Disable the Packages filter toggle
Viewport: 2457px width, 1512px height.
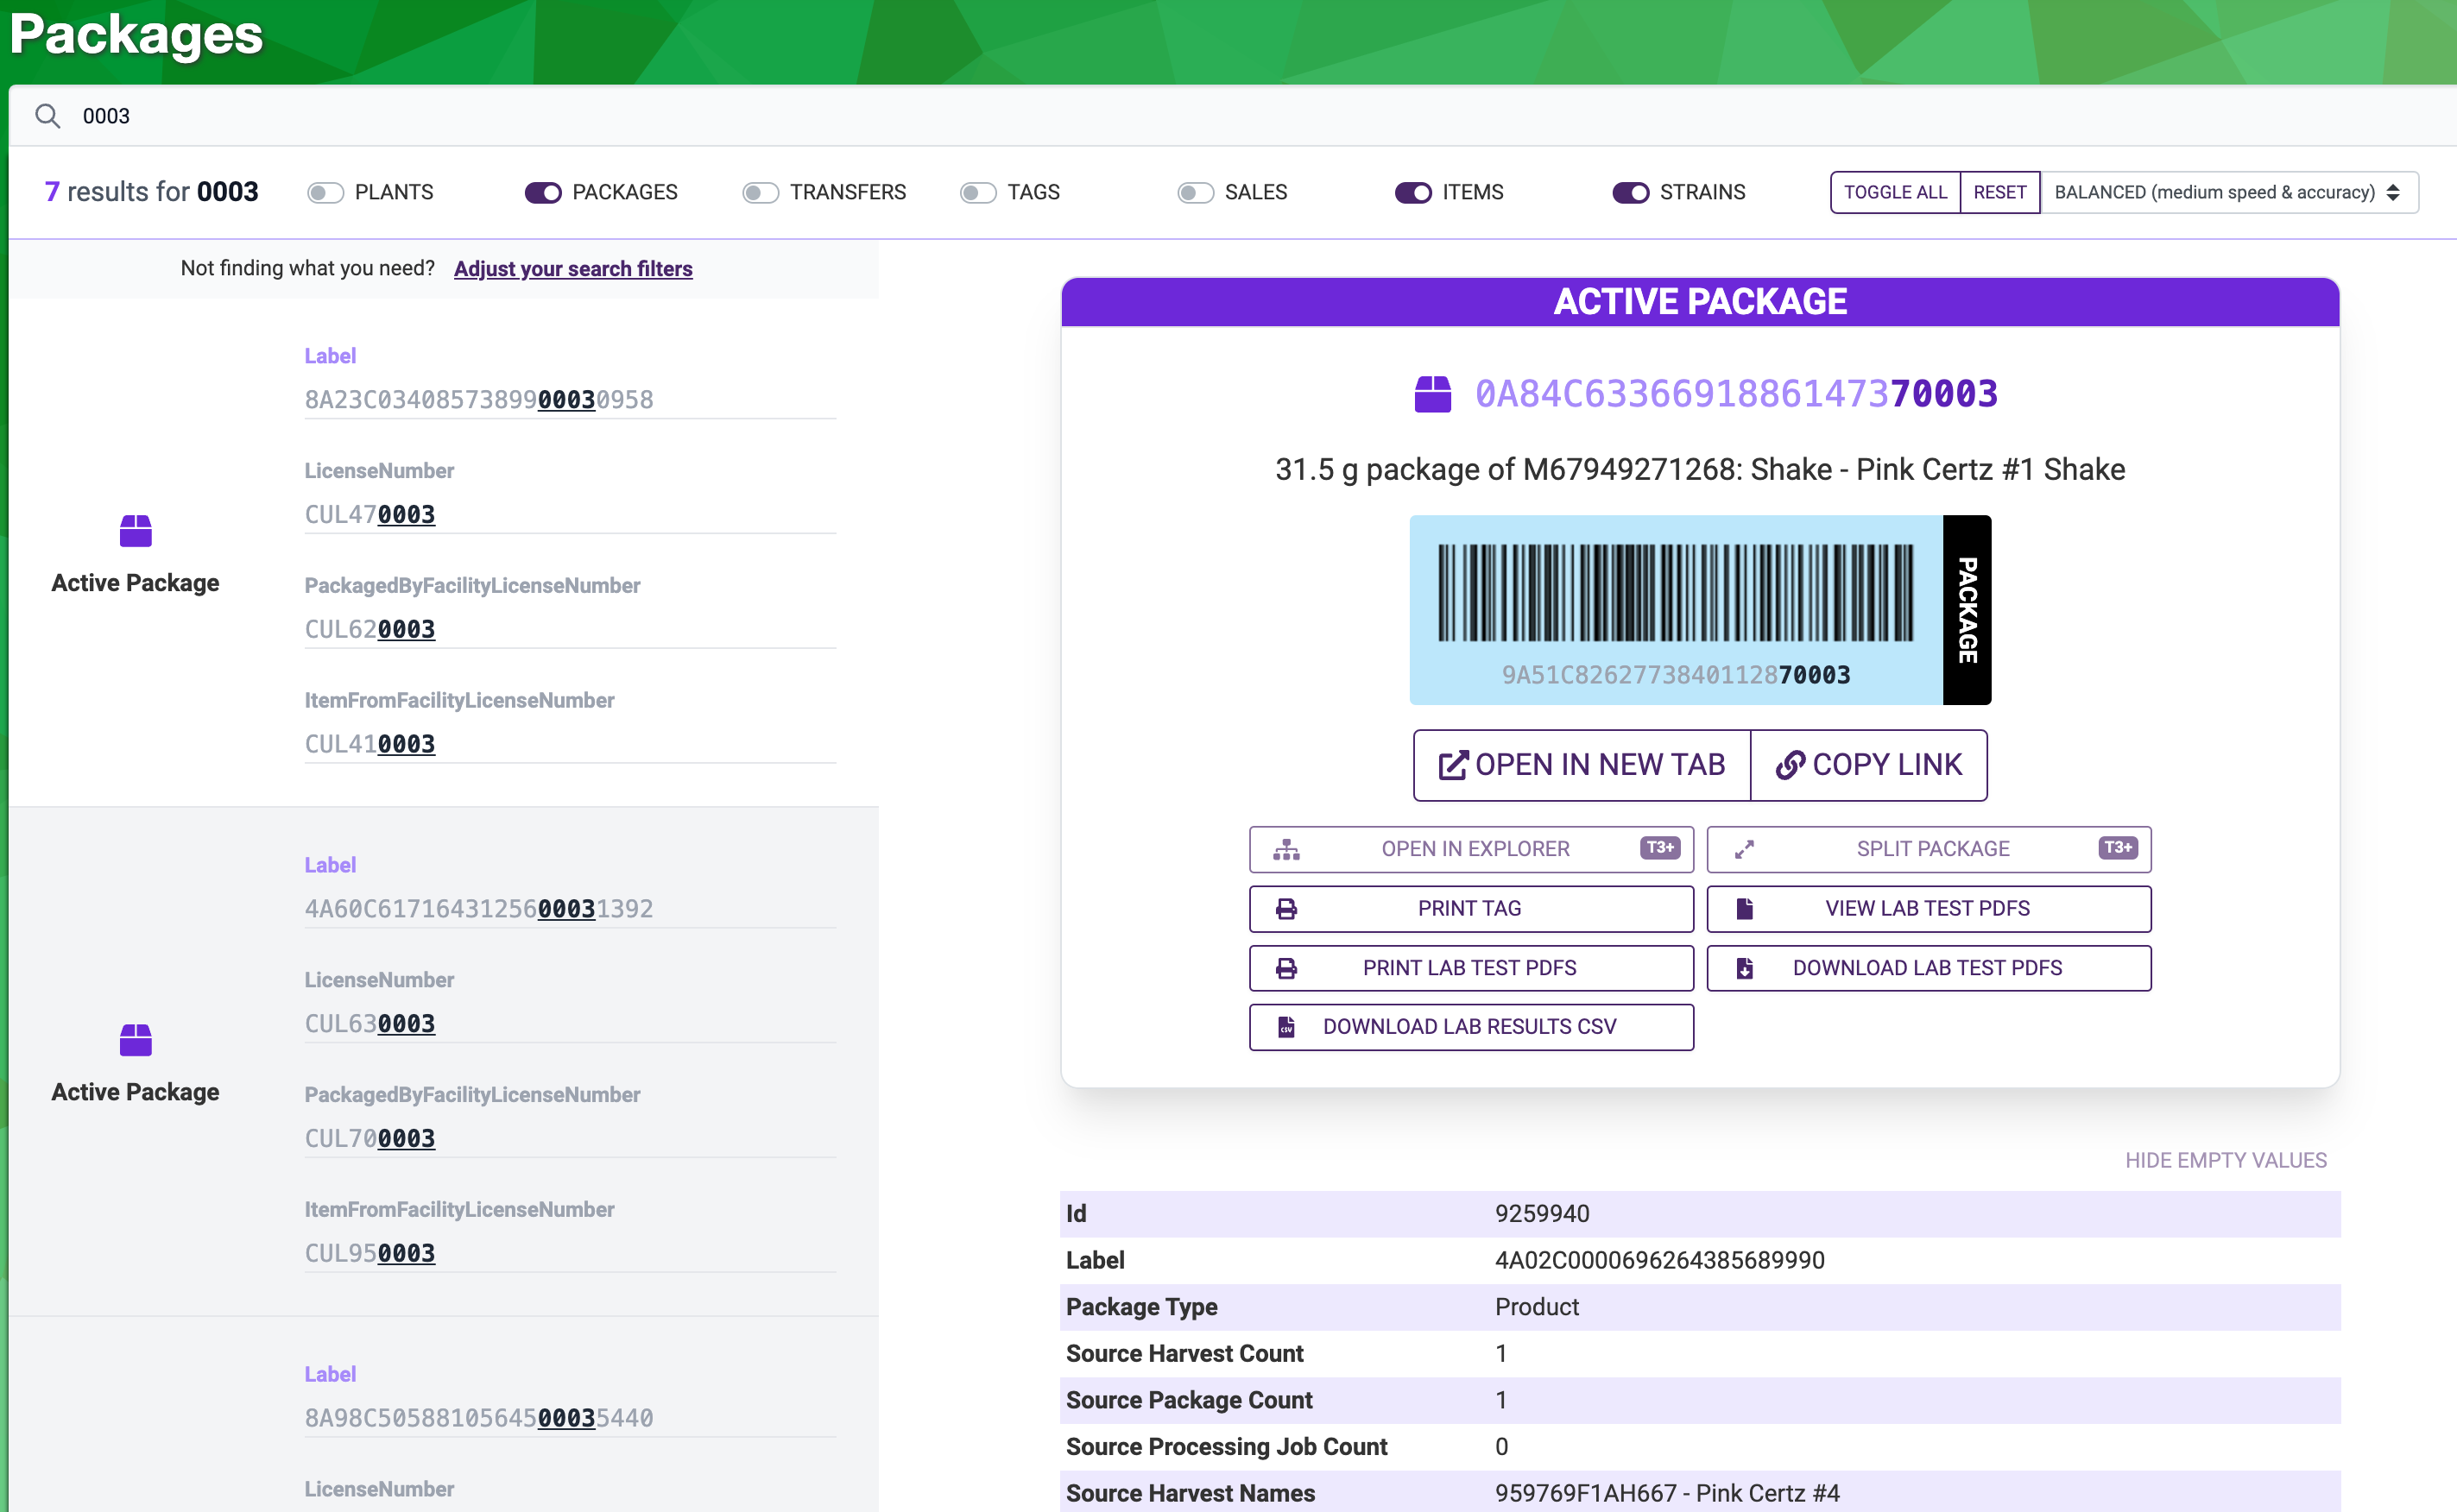[x=543, y=192]
